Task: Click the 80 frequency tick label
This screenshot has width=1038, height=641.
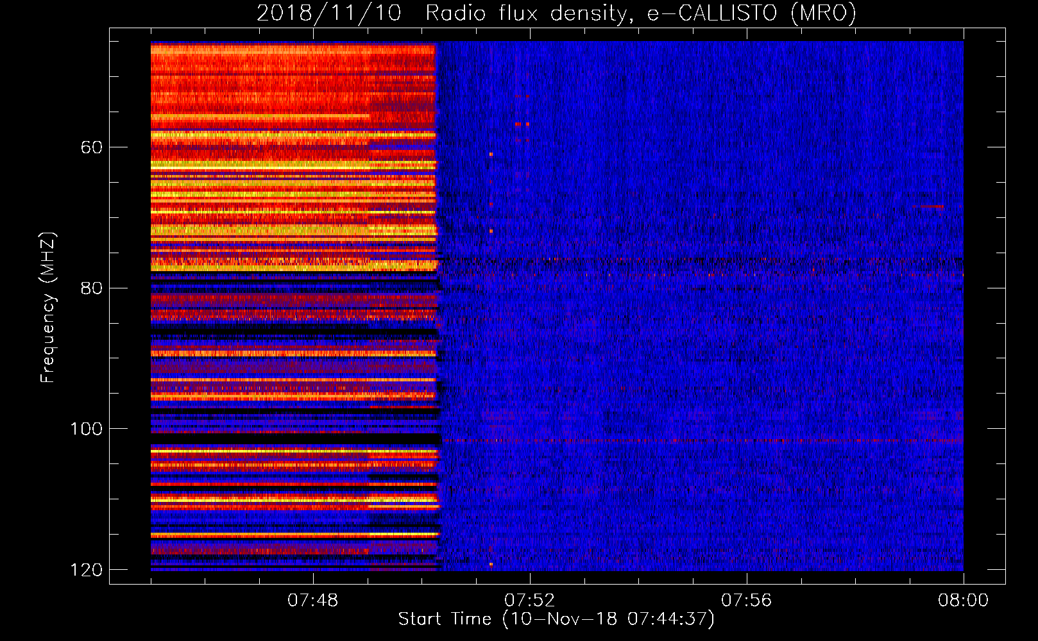Action: [x=92, y=288]
